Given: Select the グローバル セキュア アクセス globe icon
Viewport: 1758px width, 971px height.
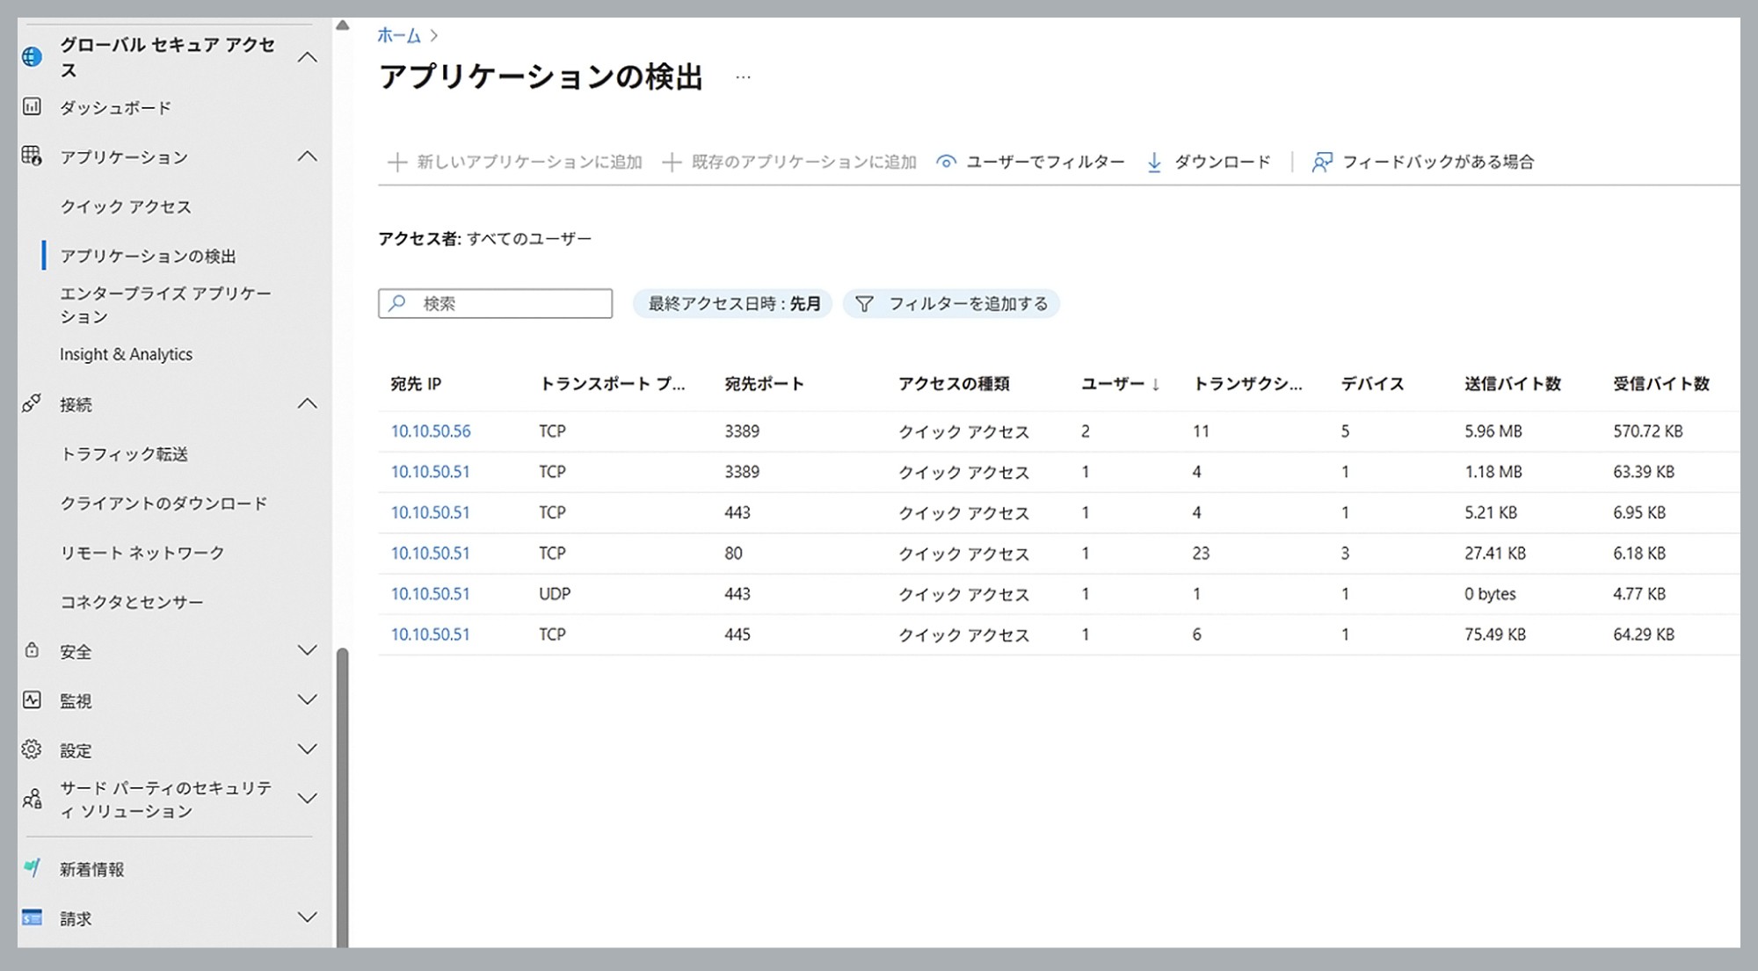Looking at the screenshot, I should 33,56.
